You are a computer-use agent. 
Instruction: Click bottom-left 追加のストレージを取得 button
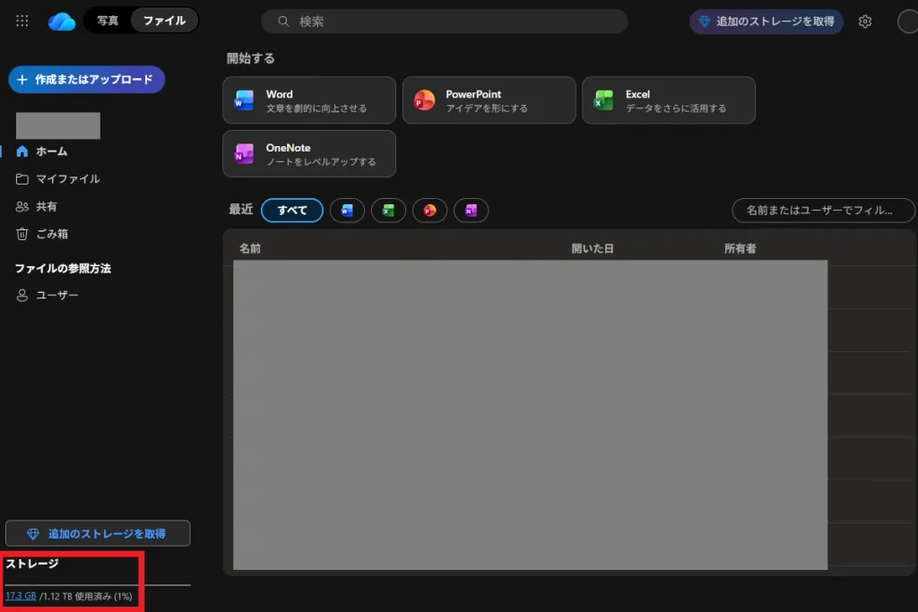pos(98,534)
